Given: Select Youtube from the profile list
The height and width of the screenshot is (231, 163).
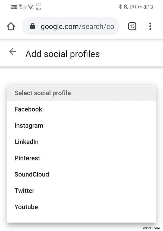Looking at the screenshot, I should point(26,207).
